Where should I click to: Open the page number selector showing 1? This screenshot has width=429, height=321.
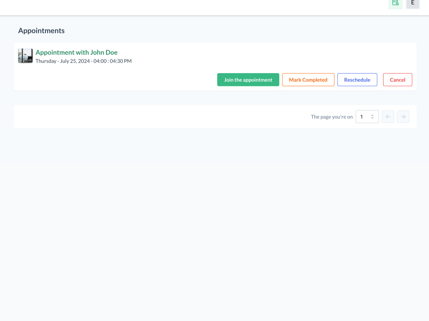pos(367,116)
